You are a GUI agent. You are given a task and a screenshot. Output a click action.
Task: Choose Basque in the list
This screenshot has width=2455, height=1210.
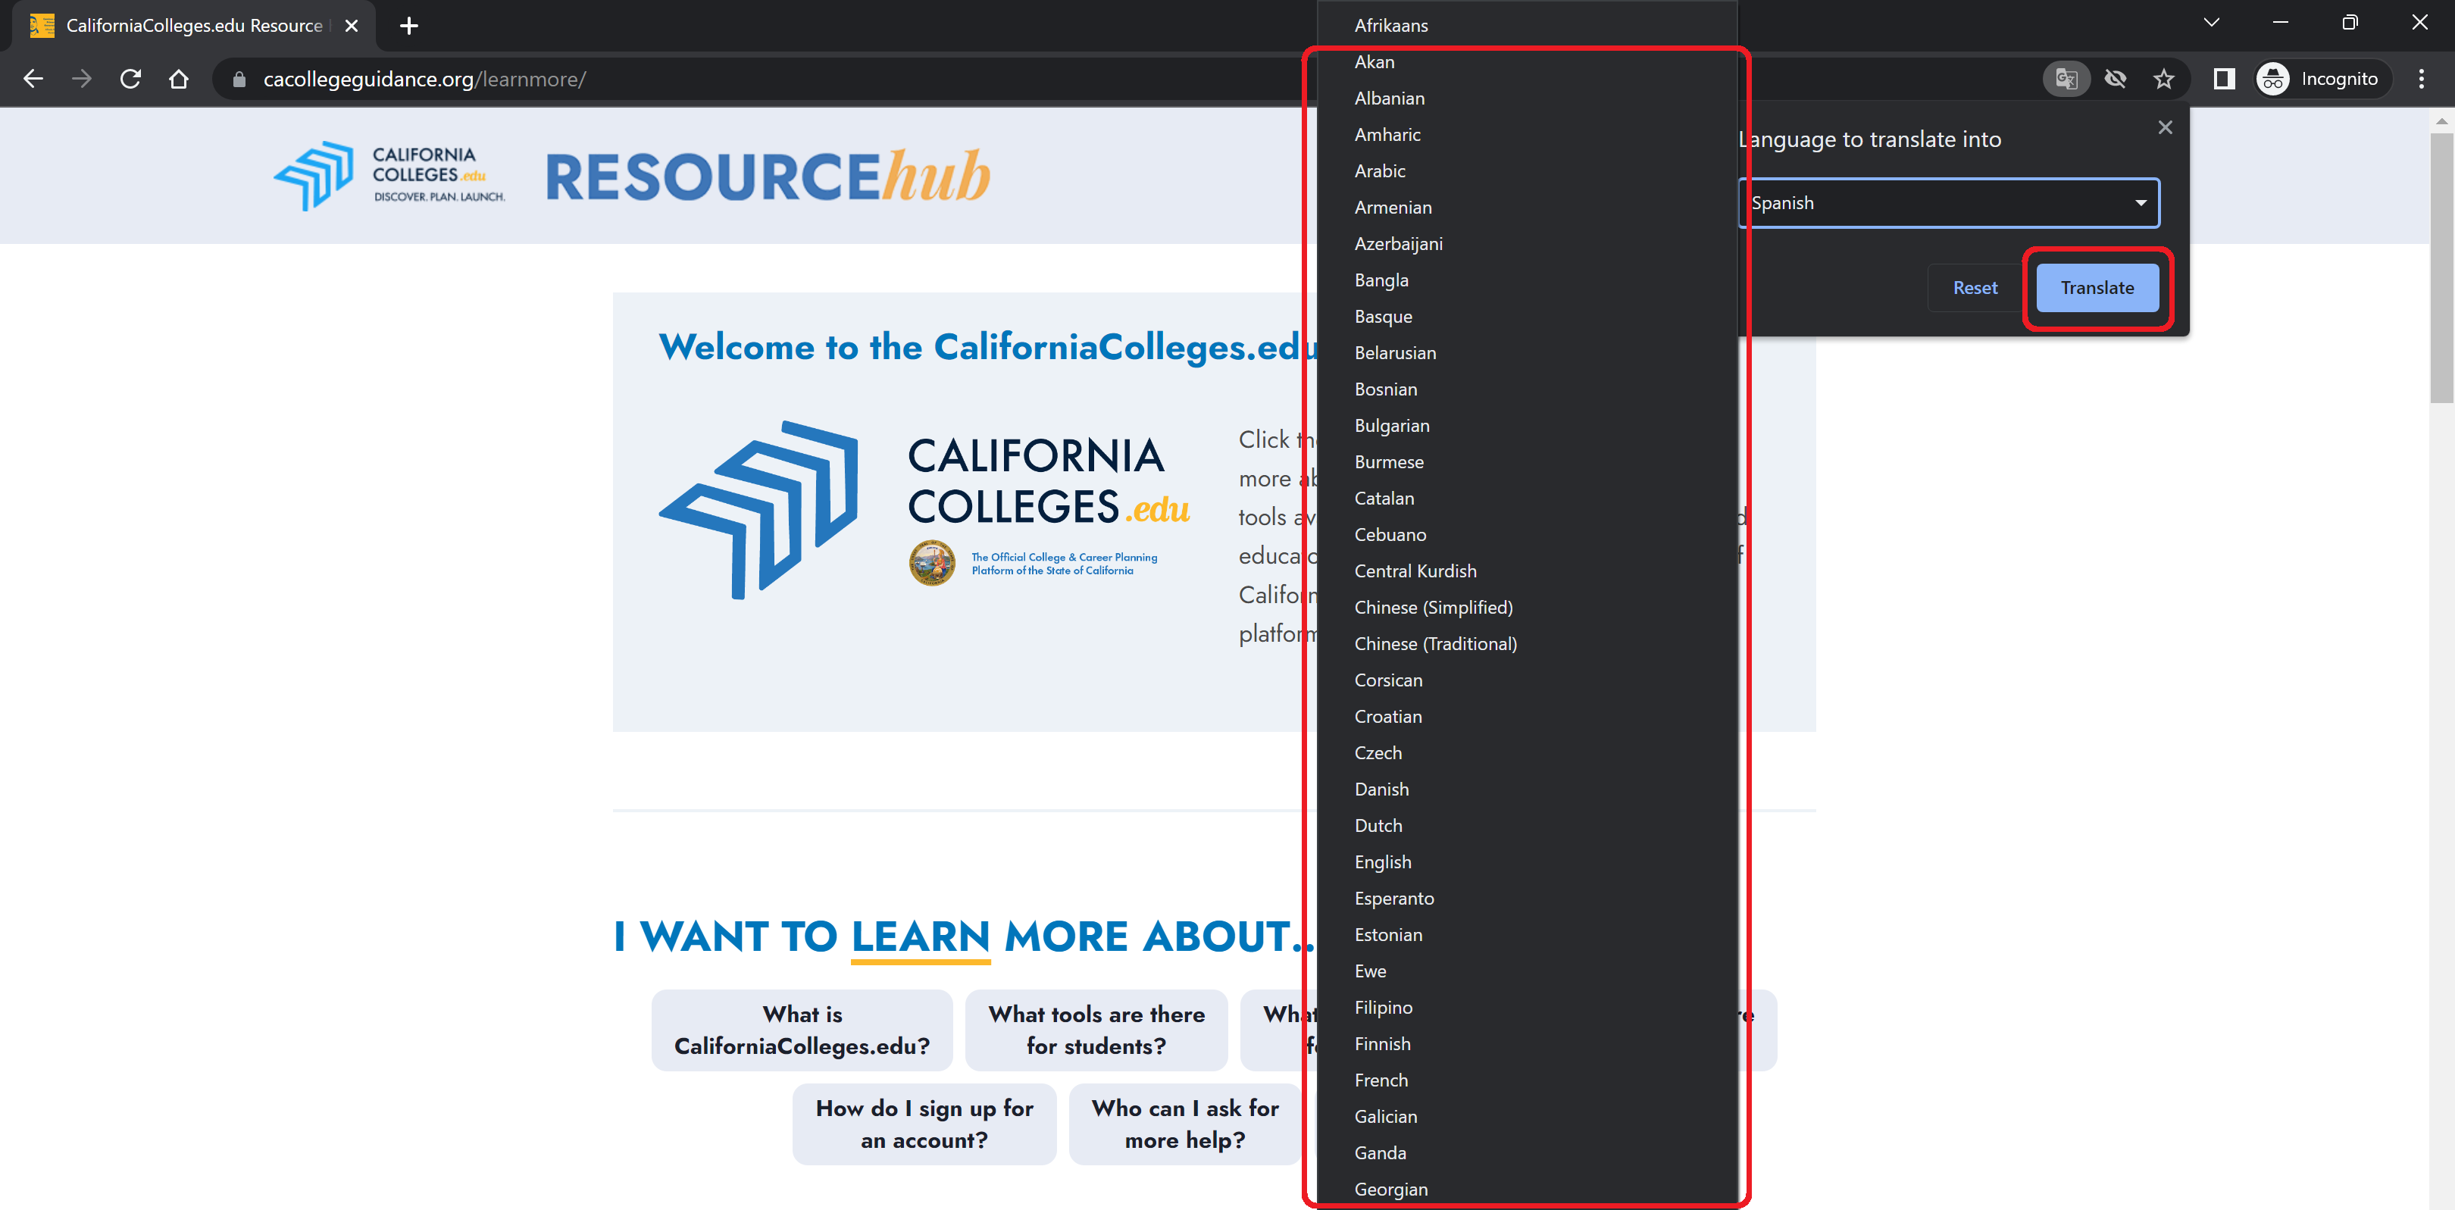(x=1527, y=316)
